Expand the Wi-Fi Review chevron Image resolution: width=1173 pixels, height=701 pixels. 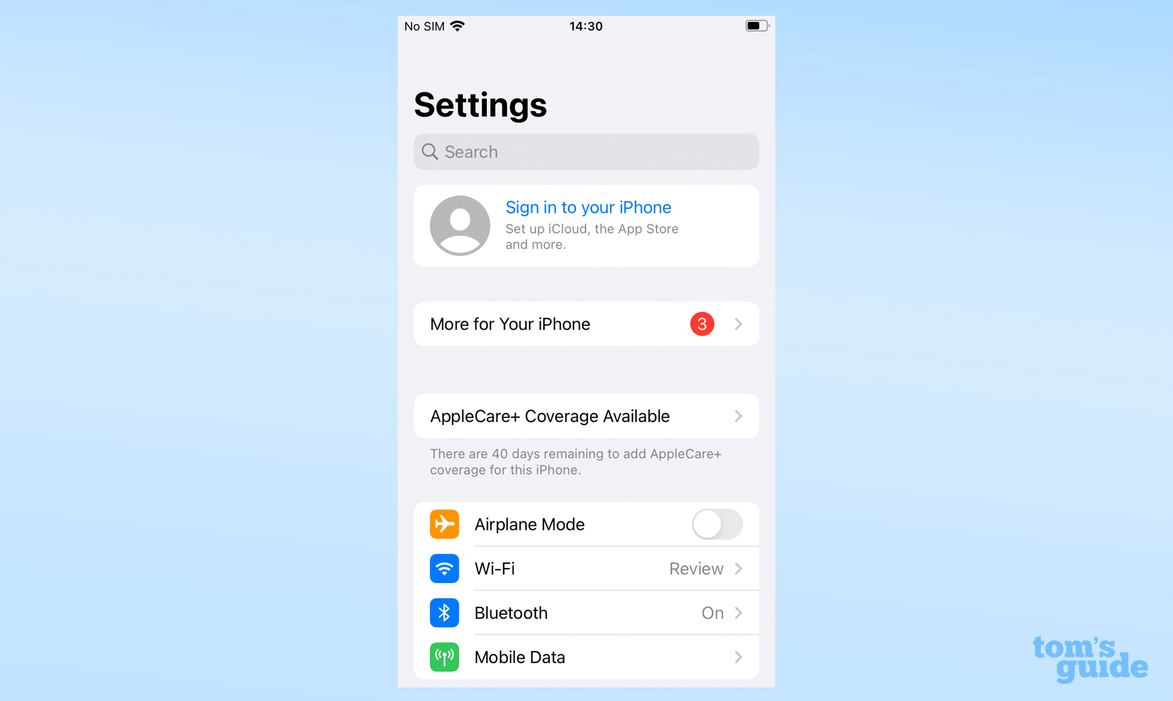pyautogui.click(x=738, y=568)
